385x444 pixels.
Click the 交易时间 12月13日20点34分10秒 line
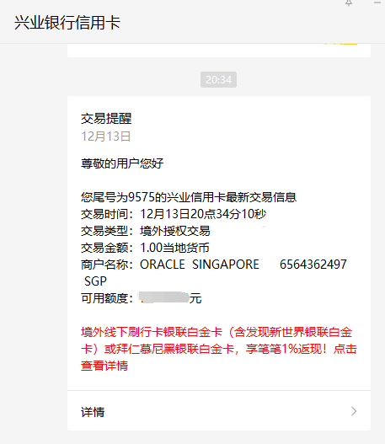coord(174,214)
